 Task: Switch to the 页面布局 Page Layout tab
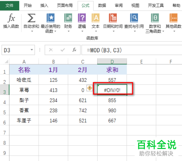click(x=65, y=5)
